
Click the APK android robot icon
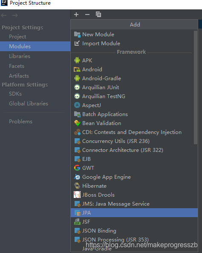coord(77,60)
